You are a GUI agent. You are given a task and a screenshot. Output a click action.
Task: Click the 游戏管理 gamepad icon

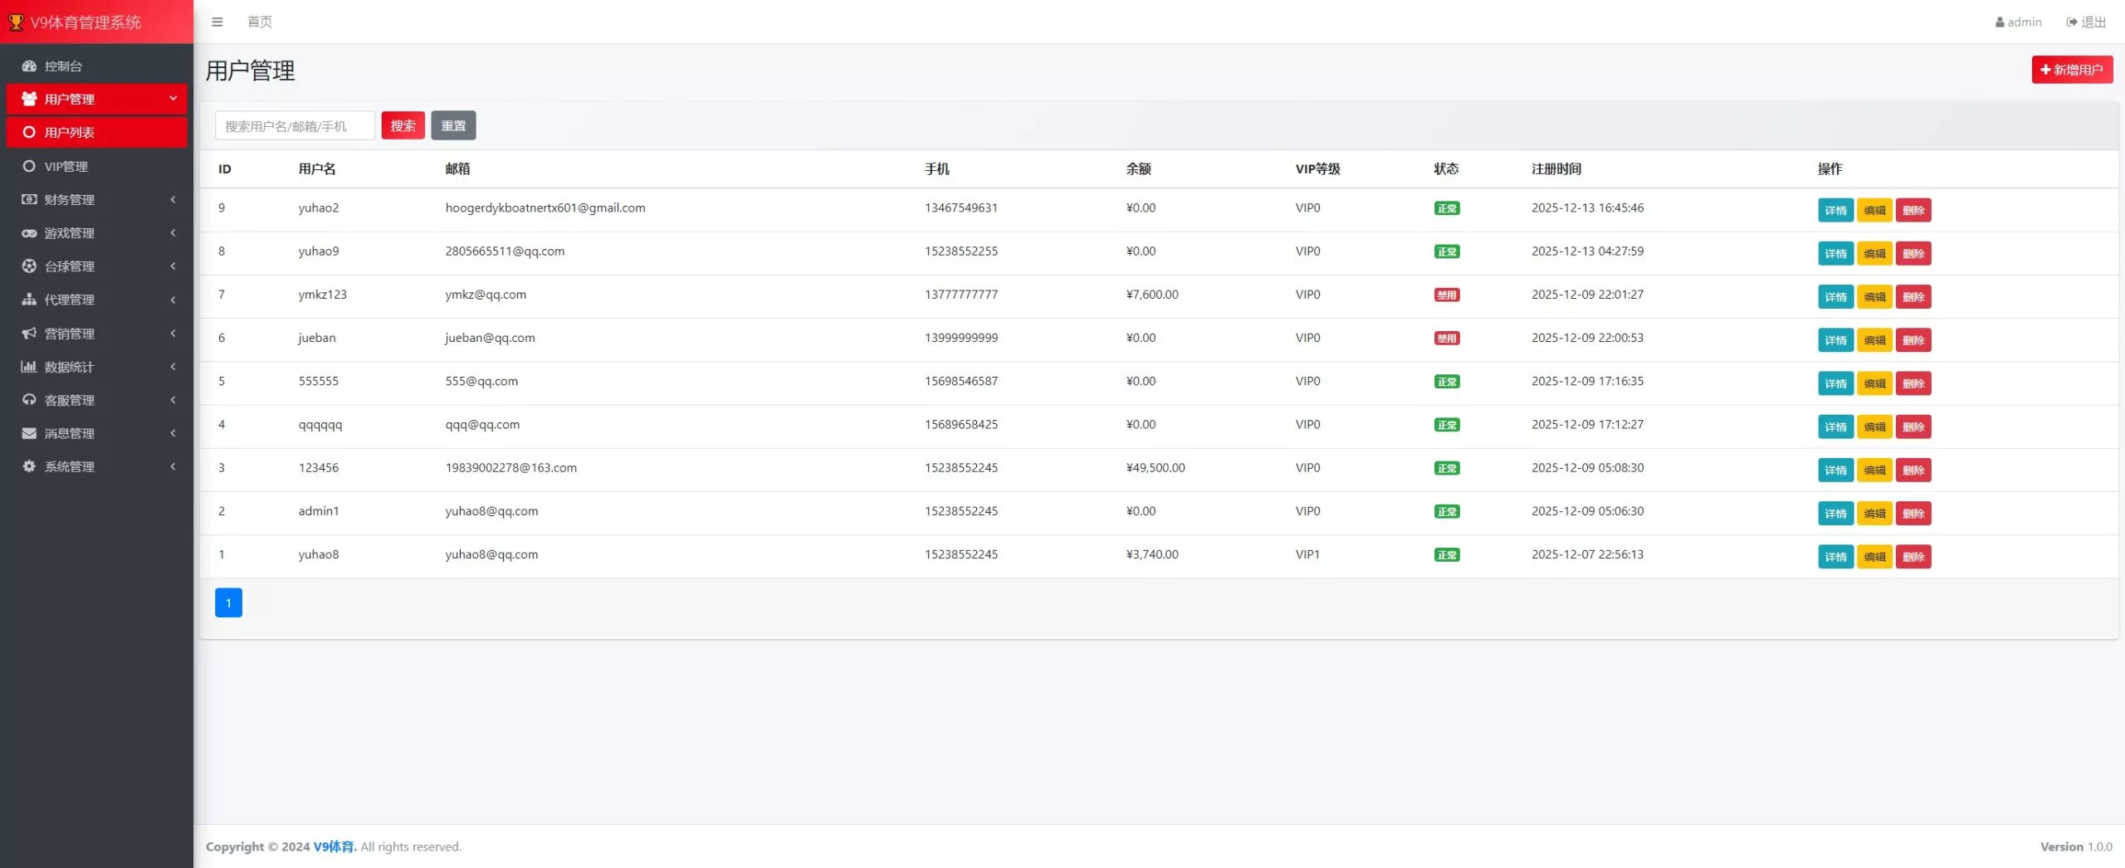click(29, 233)
